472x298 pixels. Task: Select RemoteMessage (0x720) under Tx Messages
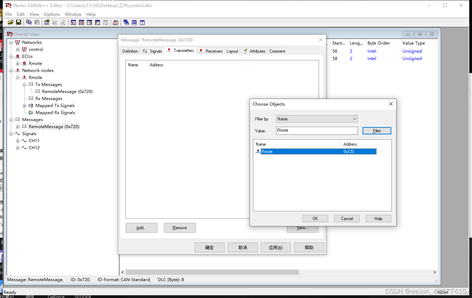click(x=67, y=92)
